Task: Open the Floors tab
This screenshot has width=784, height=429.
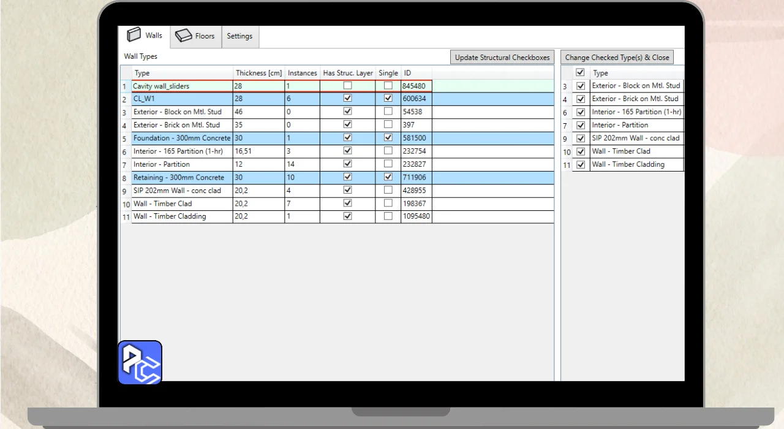Action: [195, 36]
